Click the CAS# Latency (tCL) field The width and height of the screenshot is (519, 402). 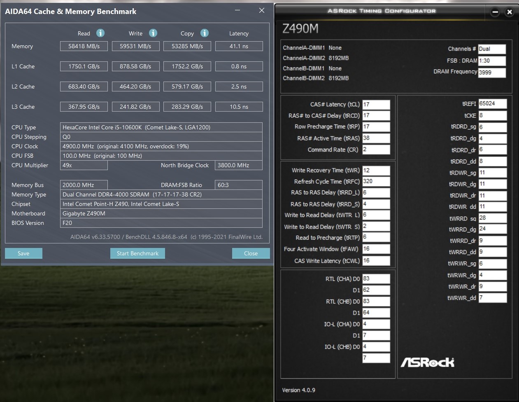pyautogui.click(x=376, y=105)
